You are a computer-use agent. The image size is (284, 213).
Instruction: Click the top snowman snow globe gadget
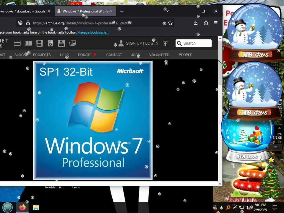click(x=255, y=33)
